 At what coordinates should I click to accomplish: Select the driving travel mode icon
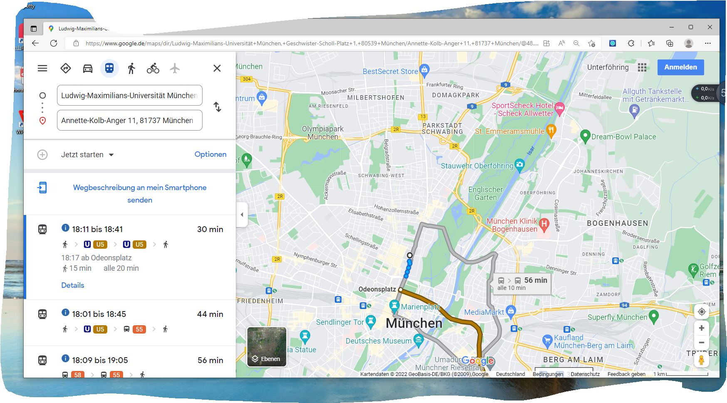pyautogui.click(x=87, y=68)
